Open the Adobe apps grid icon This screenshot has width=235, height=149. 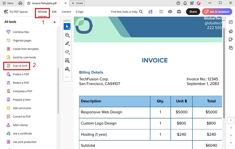[x=192, y=3]
